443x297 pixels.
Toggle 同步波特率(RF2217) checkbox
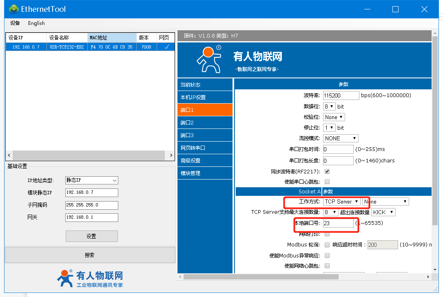coord(327,171)
